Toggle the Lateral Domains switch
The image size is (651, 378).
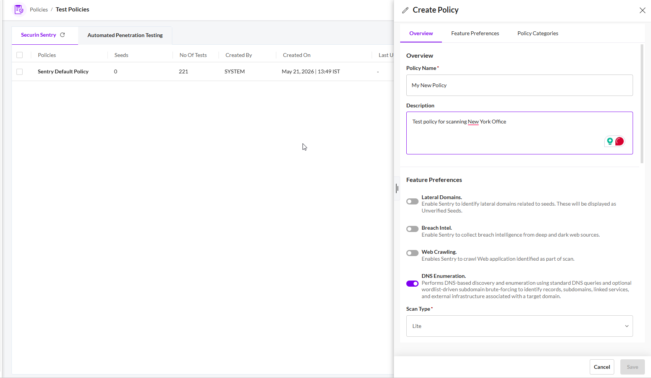click(412, 201)
